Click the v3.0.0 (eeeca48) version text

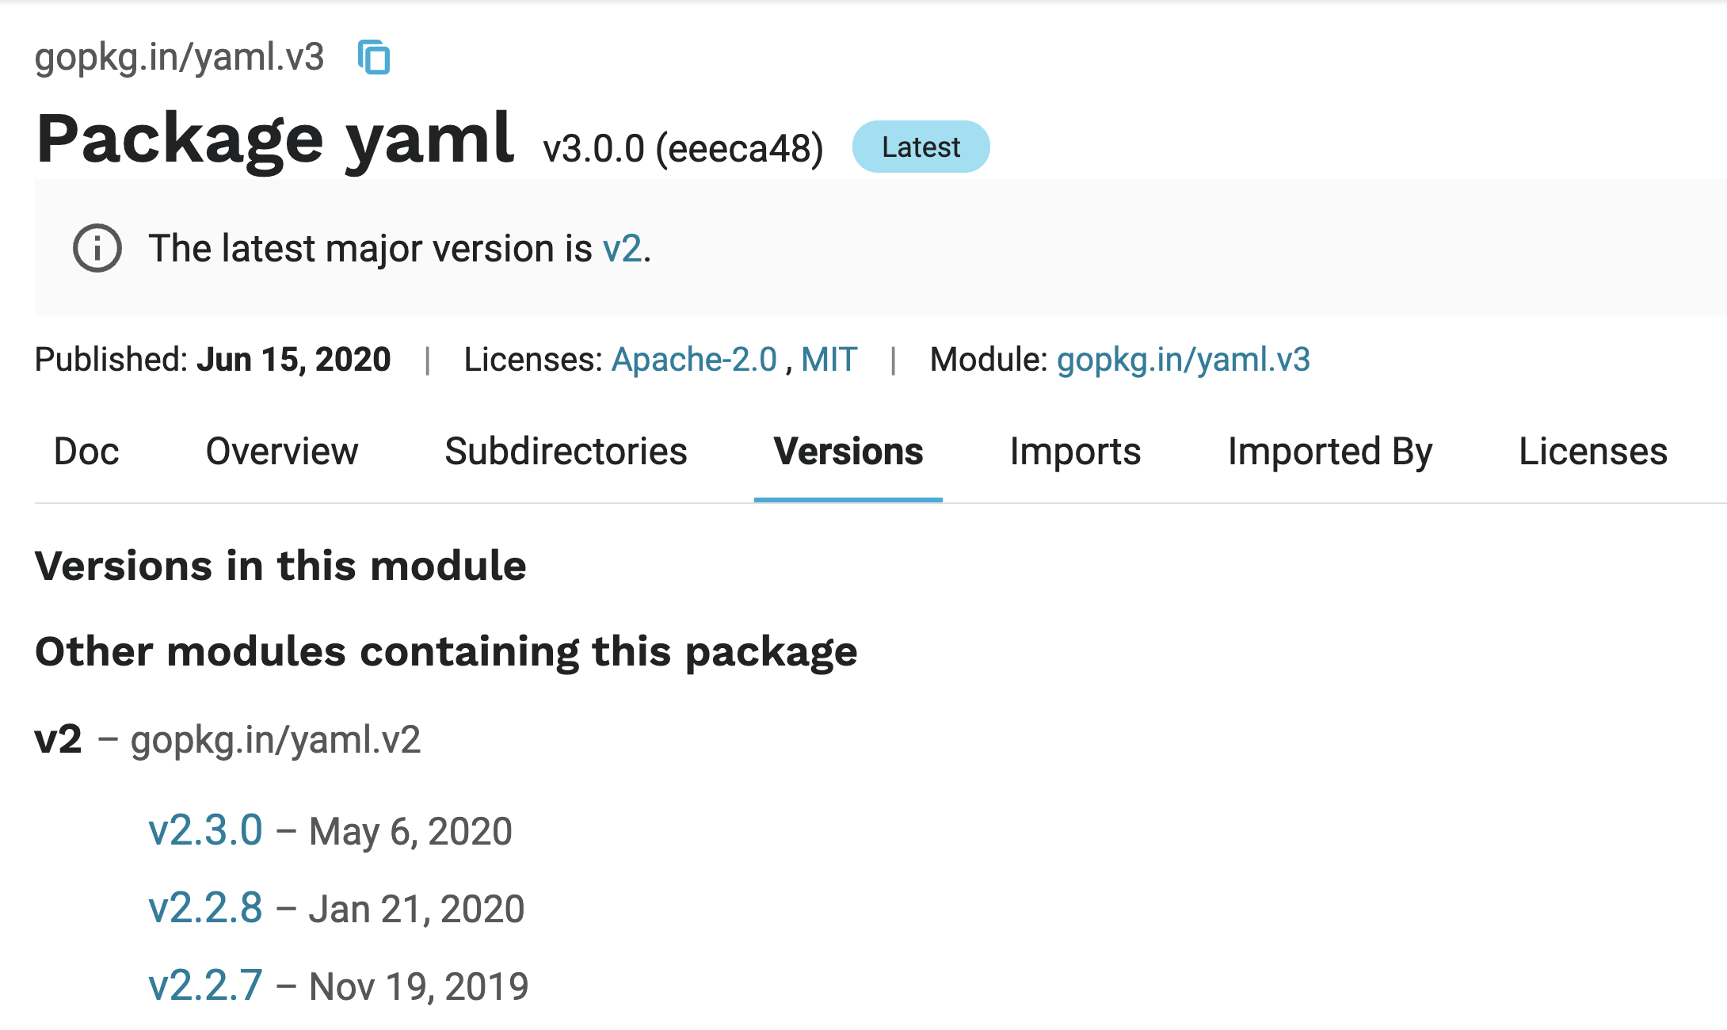coord(683,149)
